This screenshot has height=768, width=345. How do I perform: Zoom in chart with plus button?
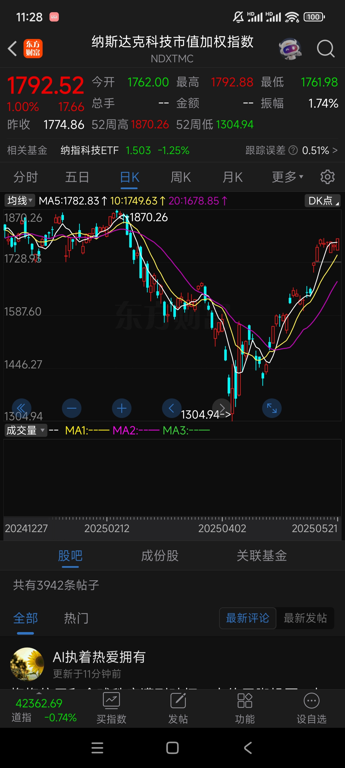(122, 408)
